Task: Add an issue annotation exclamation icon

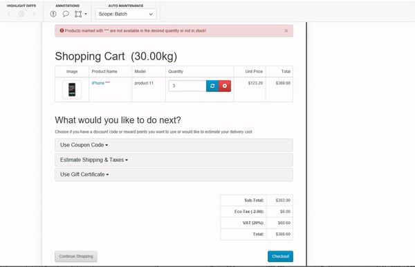Action: (53, 14)
